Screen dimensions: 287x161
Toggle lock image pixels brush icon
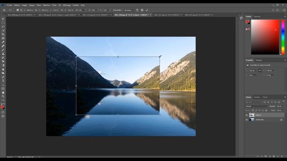256,110
